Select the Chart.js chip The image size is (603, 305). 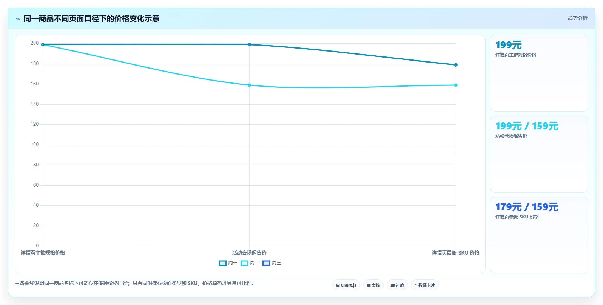pos(346,285)
